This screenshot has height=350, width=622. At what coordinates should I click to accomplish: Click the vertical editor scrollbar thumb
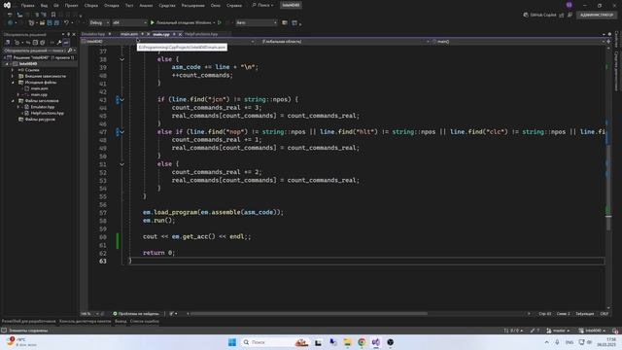pyautogui.click(x=608, y=187)
